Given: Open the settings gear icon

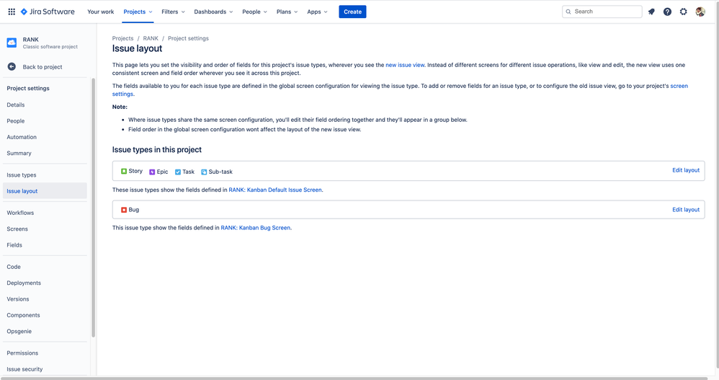Looking at the screenshot, I should (x=683, y=12).
